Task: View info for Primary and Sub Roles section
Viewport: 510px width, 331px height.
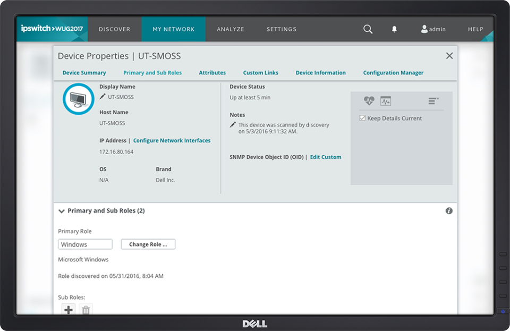Action: [449, 210]
